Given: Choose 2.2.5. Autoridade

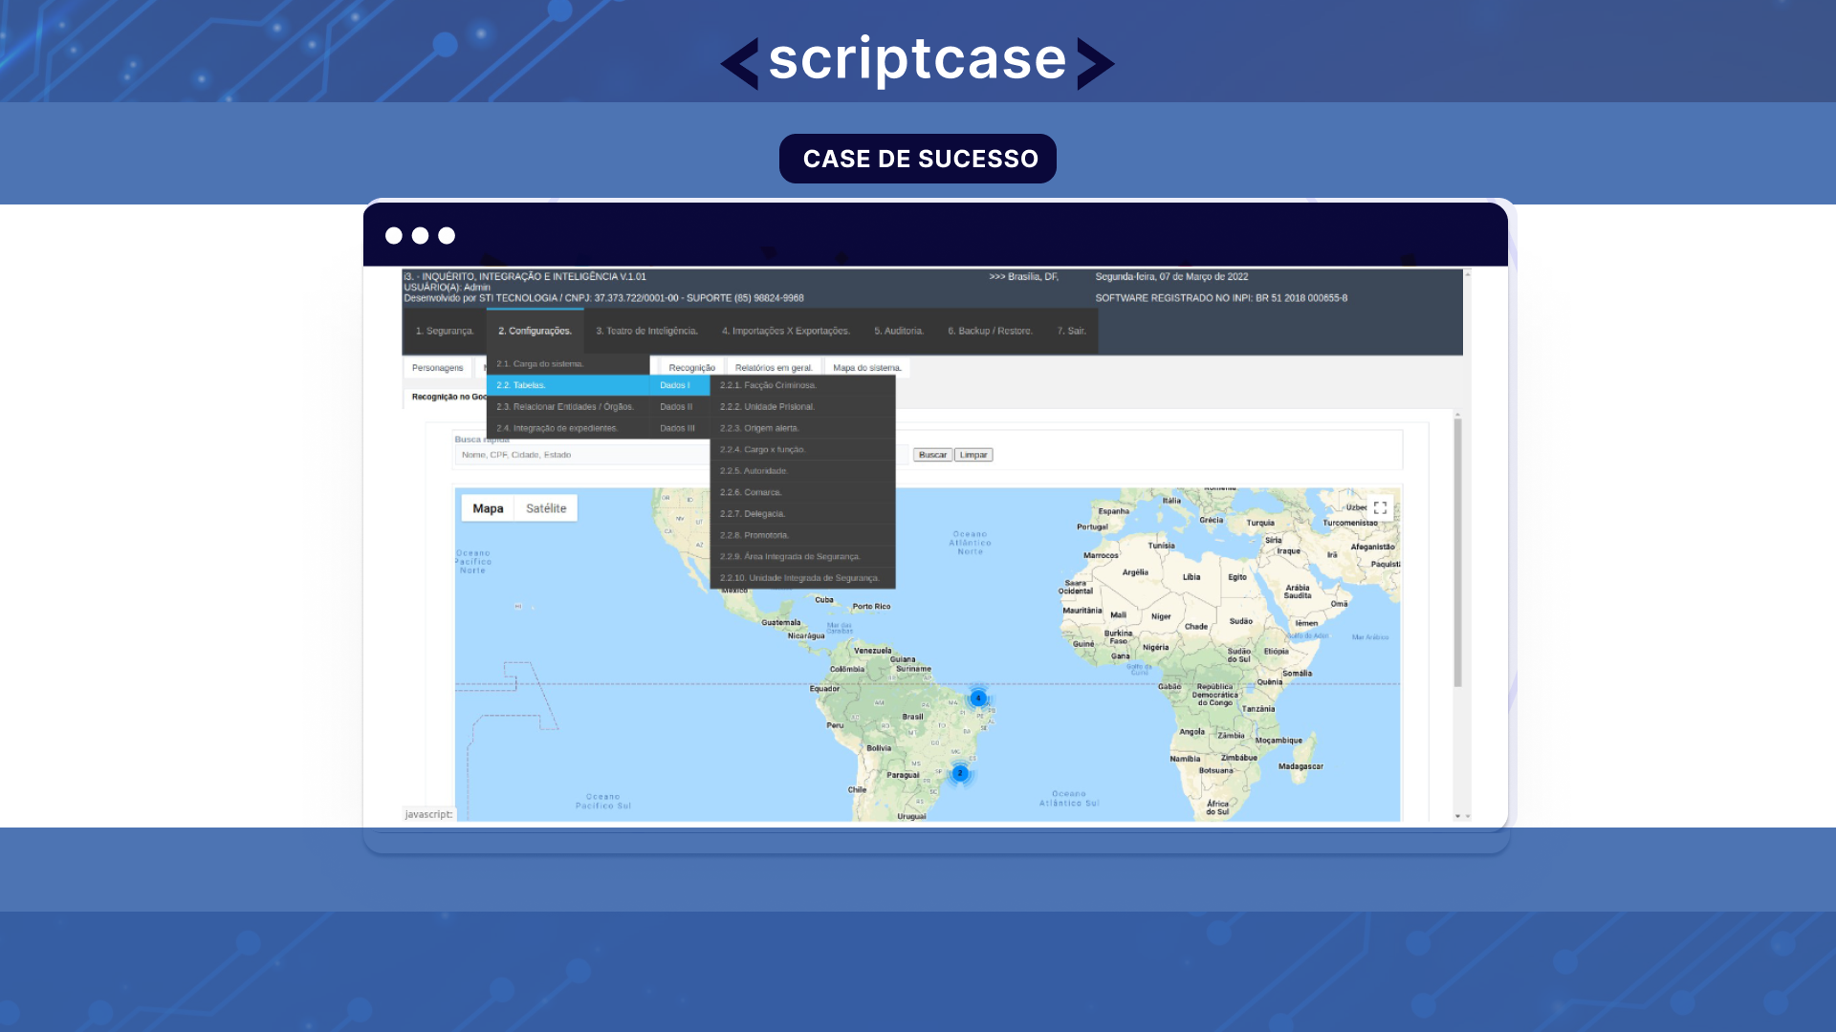Looking at the screenshot, I should click(802, 471).
